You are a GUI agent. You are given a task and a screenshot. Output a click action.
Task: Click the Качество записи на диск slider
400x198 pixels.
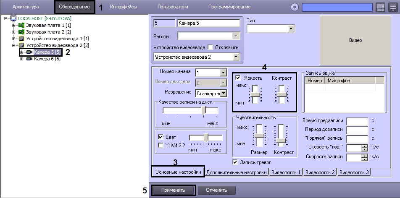click(203, 110)
